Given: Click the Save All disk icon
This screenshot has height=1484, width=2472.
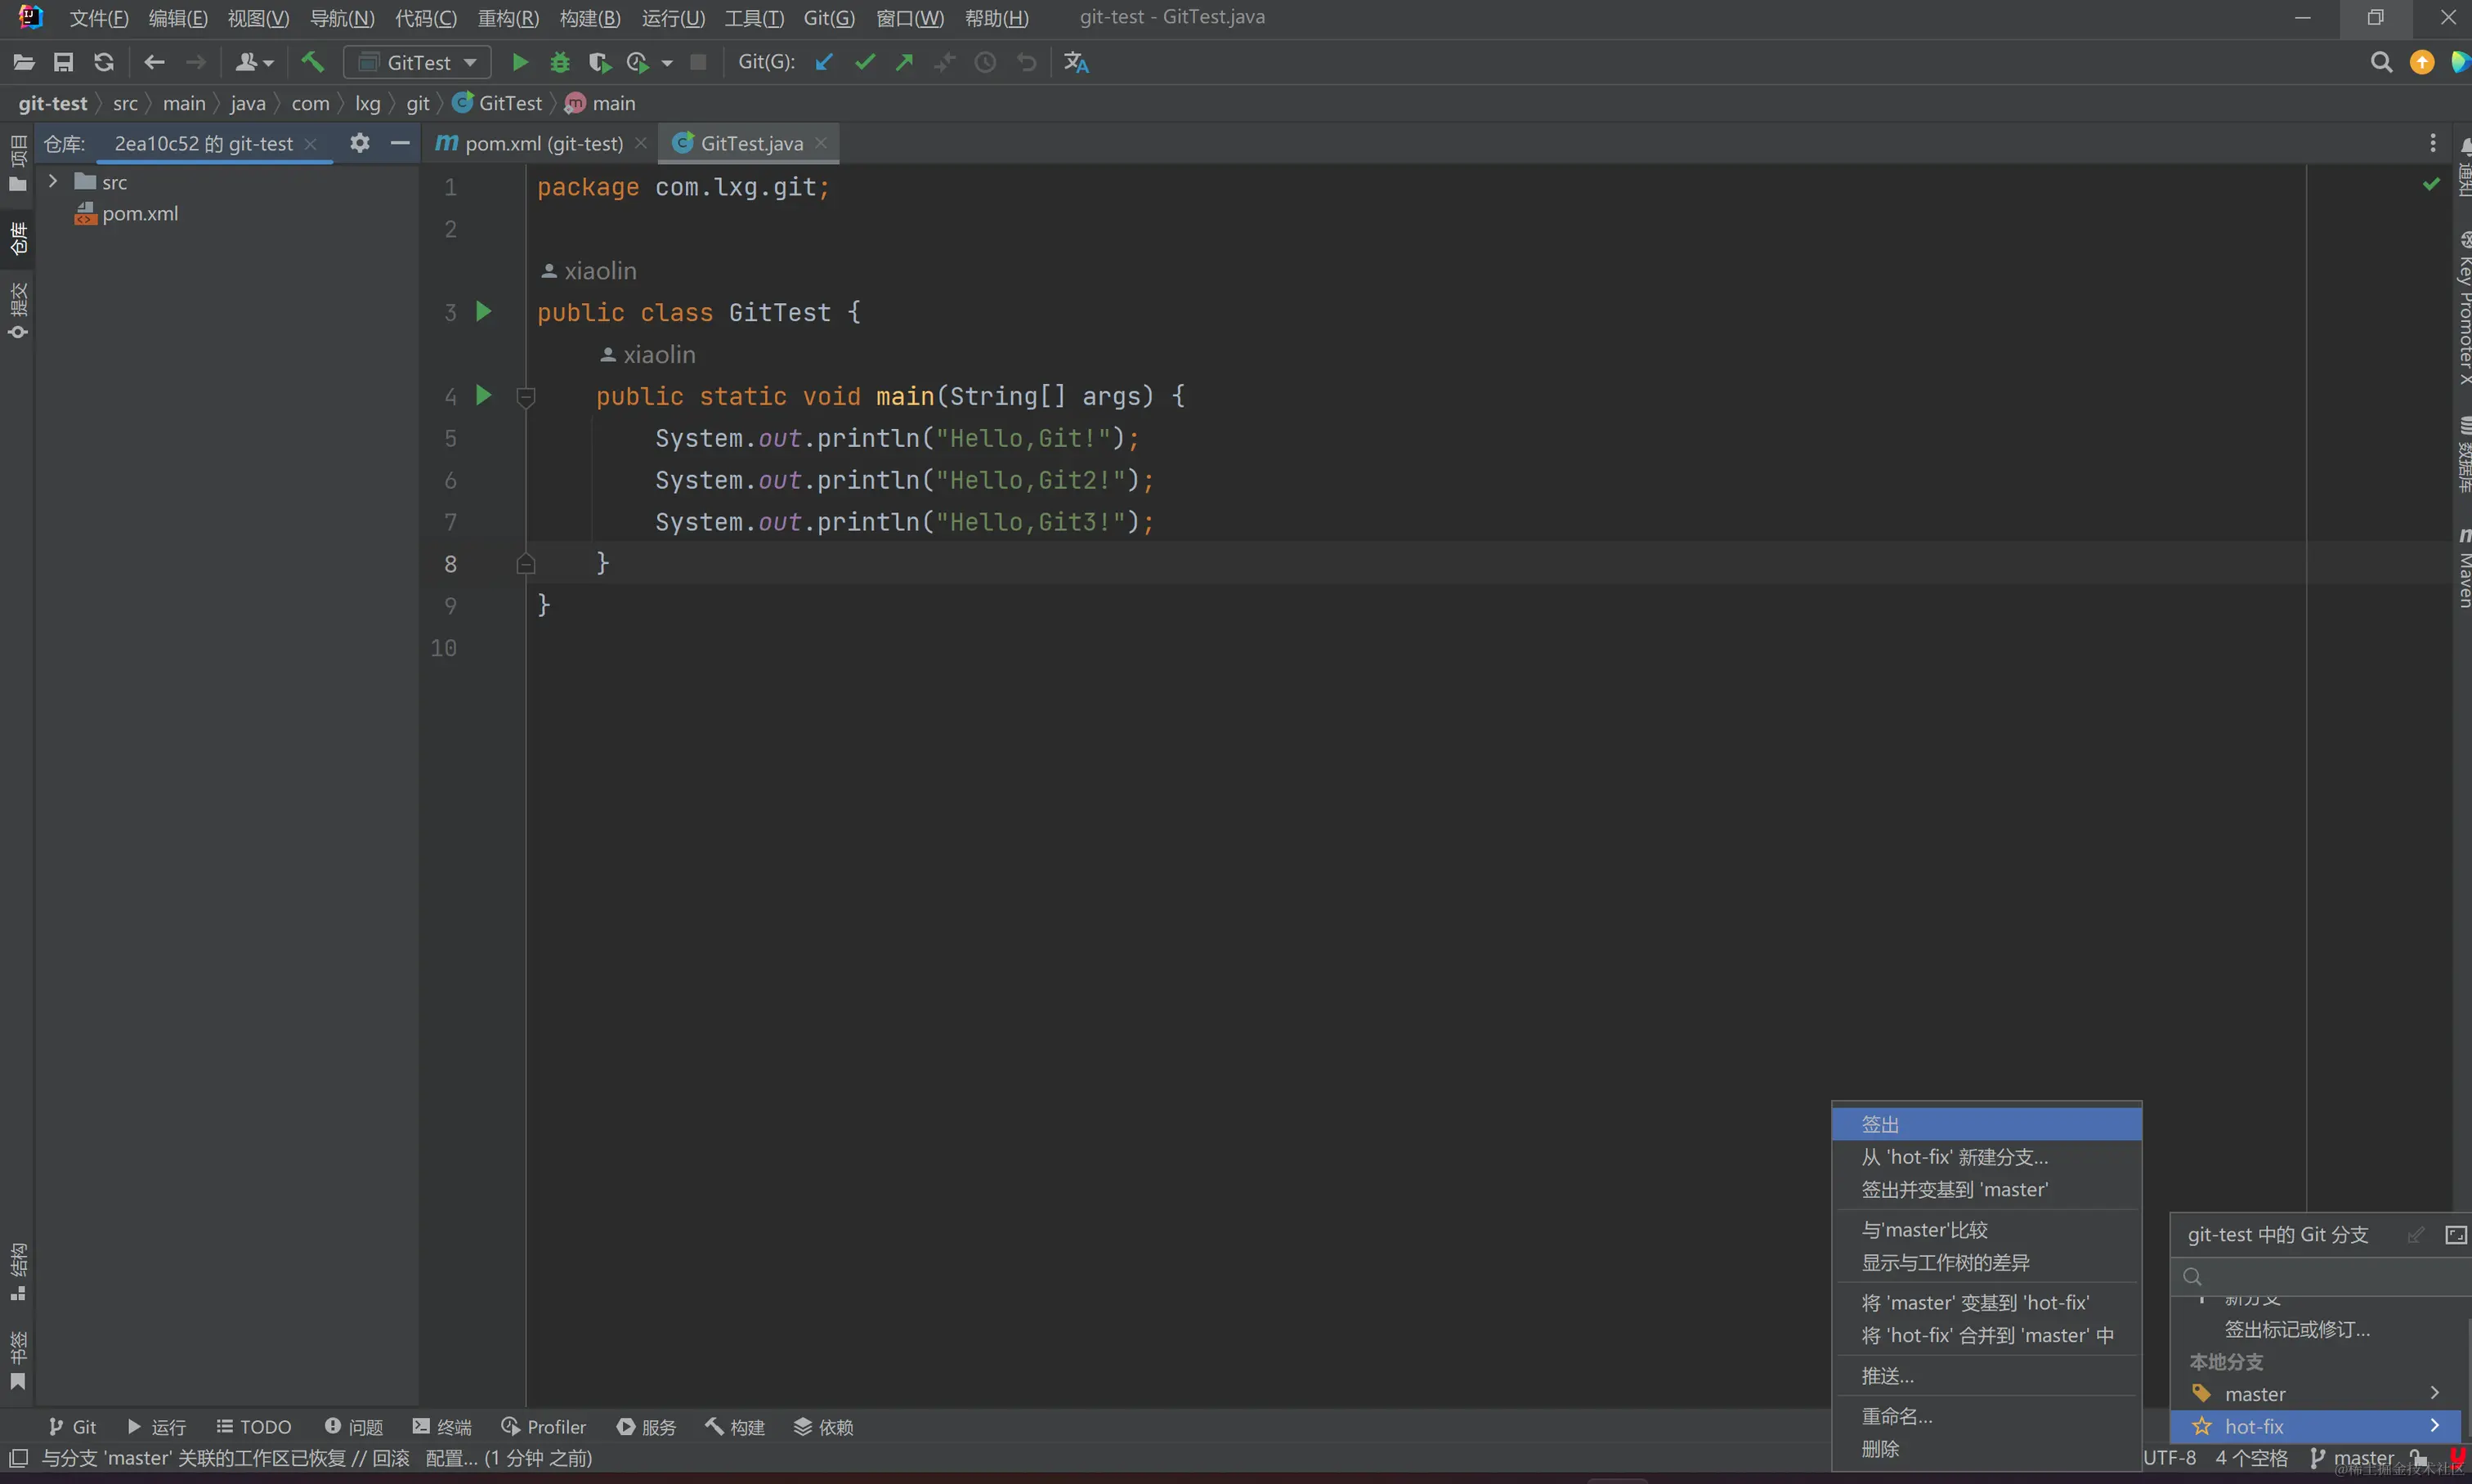Looking at the screenshot, I should [x=63, y=62].
